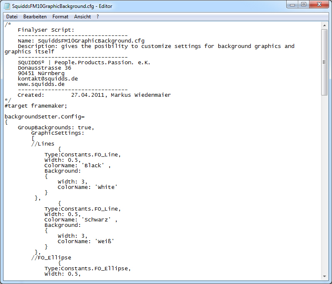Click the line 'GraphicSettings:'
Screen dimensions: 332x284
tap(57, 133)
